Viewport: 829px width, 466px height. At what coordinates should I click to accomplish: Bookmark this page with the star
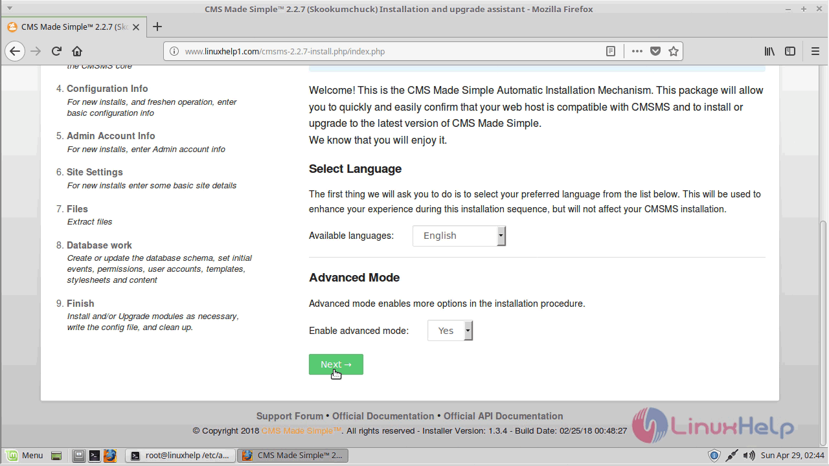click(674, 51)
